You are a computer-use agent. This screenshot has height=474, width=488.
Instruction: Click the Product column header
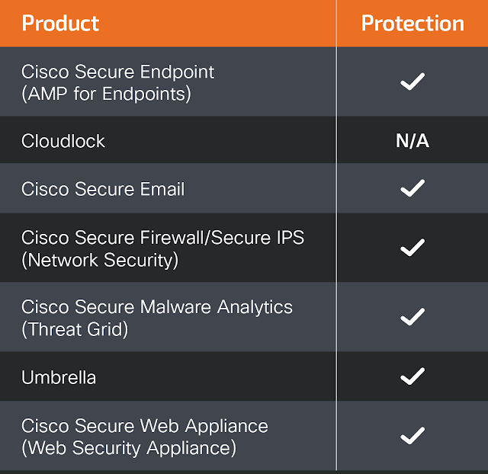60,23
